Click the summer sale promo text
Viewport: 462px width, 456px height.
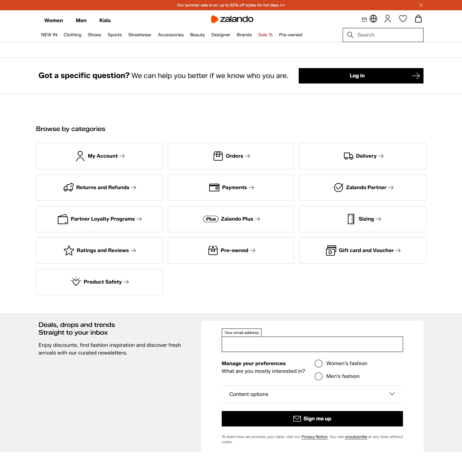coord(231,5)
